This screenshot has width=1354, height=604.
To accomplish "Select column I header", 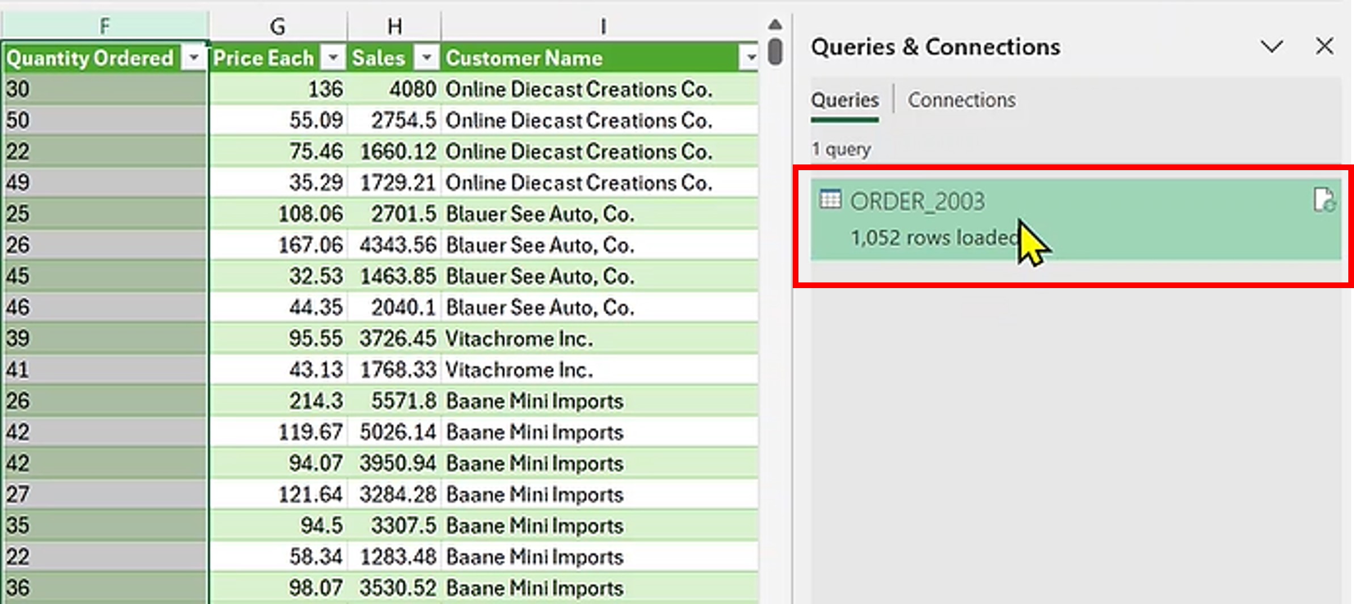I will [x=603, y=26].
